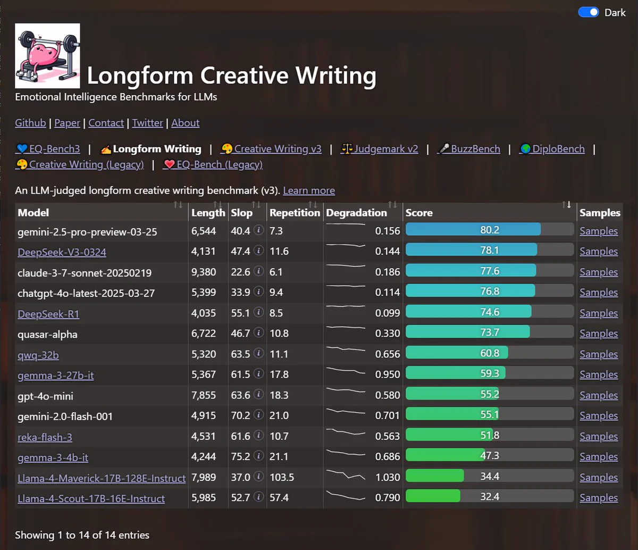
Task: Click Slop info icon for gemma-3-4b-it
Action: (x=258, y=456)
